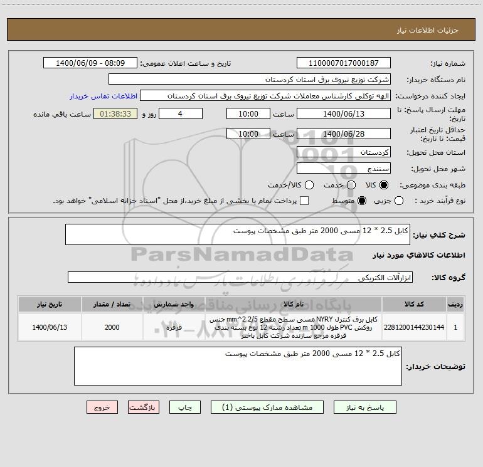Click the quantity cell 2000
The width and height of the screenshot is (483, 467).
click(112, 327)
